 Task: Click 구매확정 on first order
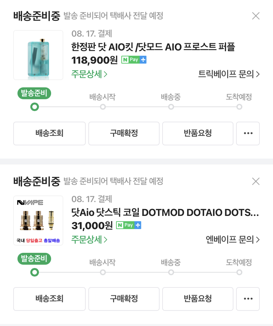point(124,133)
